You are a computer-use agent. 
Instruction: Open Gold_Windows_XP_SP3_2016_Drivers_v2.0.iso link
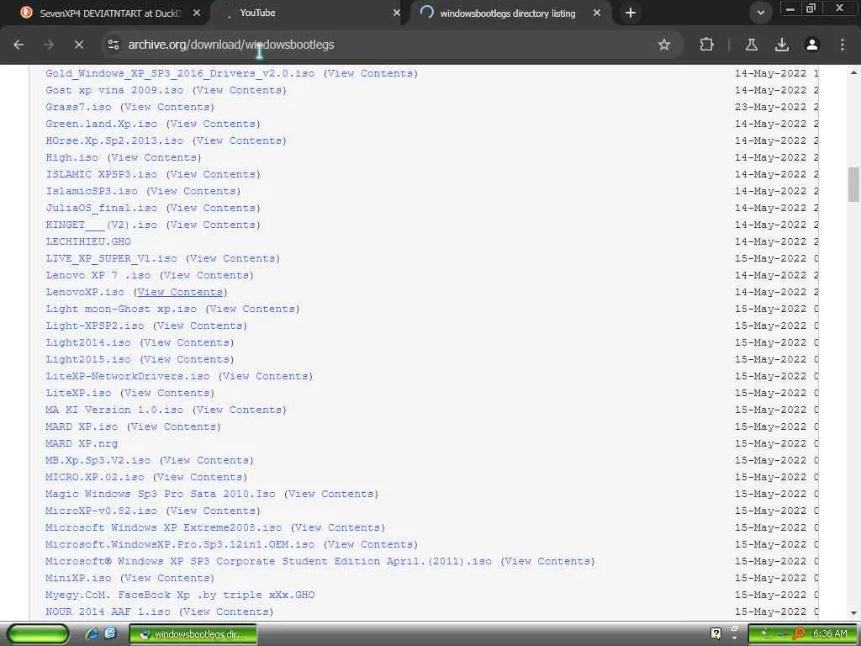[x=180, y=73]
